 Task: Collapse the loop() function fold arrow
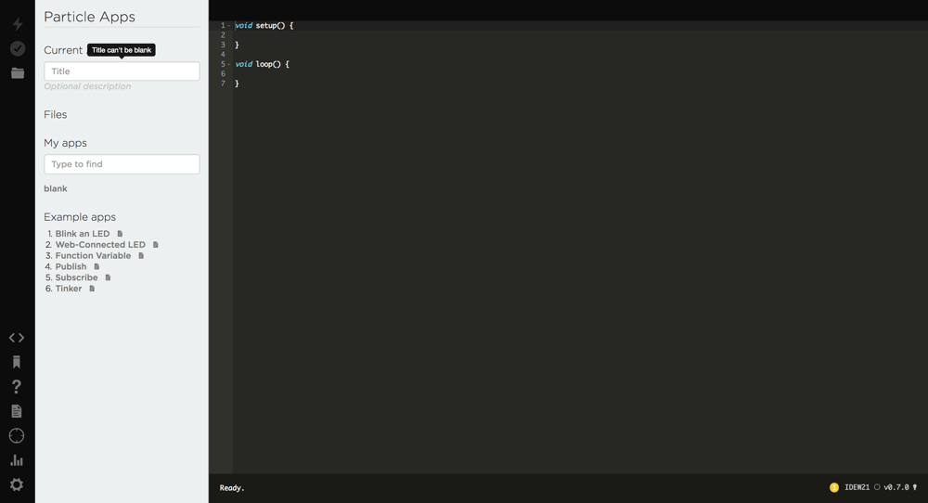tap(229, 64)
